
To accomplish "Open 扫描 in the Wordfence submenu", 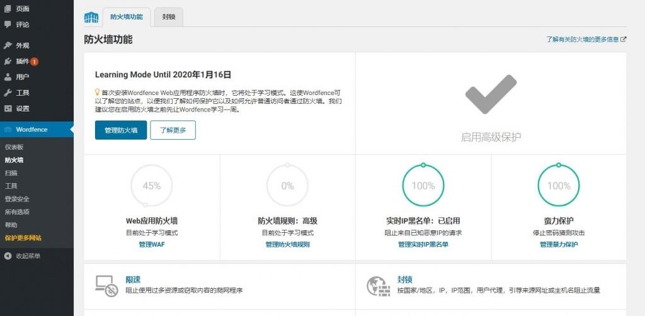I will (x=11, y=173).
